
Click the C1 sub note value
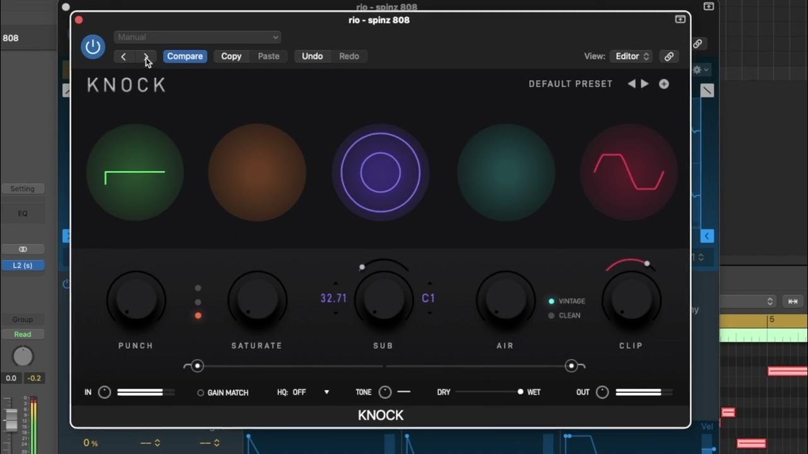tap(429, 298)
